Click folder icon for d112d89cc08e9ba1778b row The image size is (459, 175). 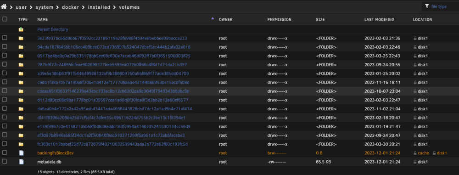click(x=21, y=100)
